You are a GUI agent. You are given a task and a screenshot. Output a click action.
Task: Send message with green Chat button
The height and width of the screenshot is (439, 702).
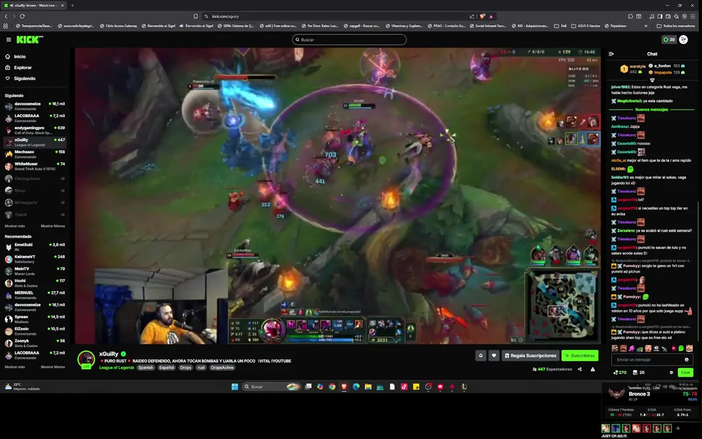(686, 373)
